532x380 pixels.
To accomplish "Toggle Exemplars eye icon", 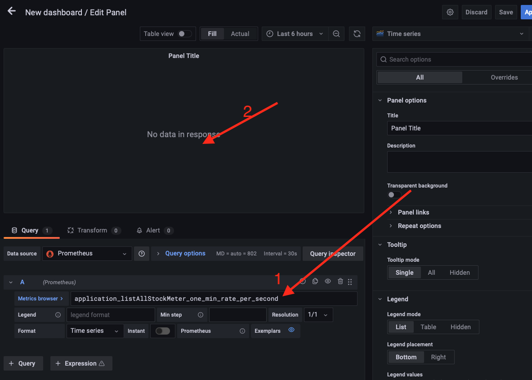I will point(291,330).
